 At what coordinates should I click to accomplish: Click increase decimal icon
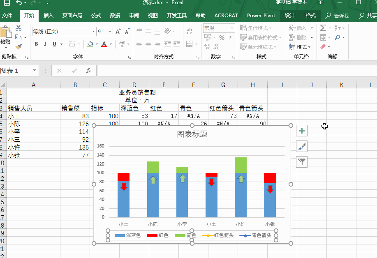(207, 46)
